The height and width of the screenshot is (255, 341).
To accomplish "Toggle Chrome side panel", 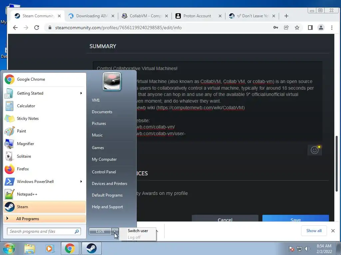I will pyautogui.click(x=310, y=28).
